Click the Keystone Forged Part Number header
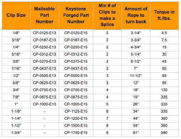The height and width of the screenshot is (139, 181). [x=76, y=15]
